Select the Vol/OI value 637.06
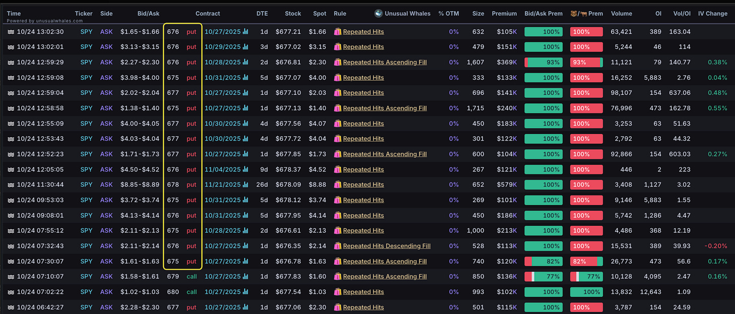 [x=680, y=93]
